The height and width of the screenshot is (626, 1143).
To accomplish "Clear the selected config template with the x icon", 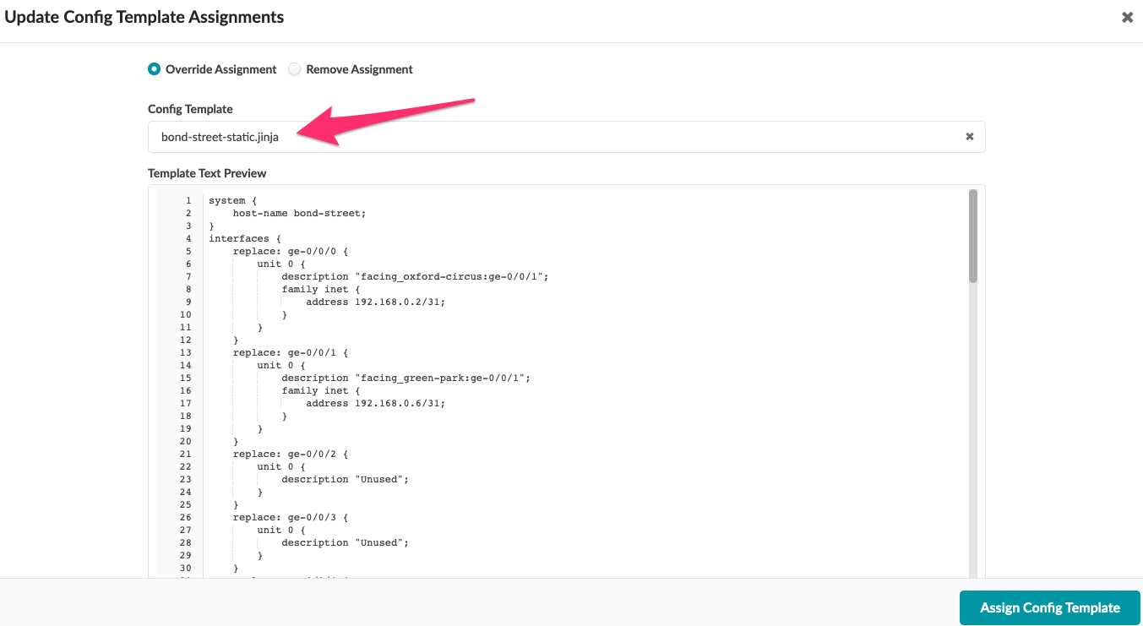I will pyautogui.click(x=969, y=136).
